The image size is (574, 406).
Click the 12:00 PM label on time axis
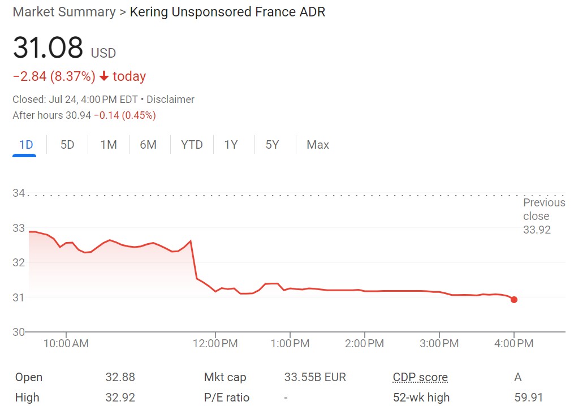coord(215,343)
